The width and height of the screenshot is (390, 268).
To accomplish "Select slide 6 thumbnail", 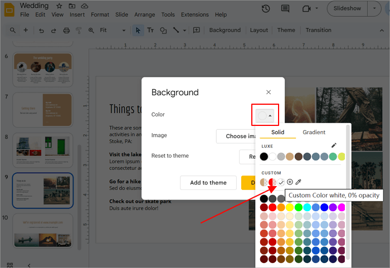I will tap(43, 70).
